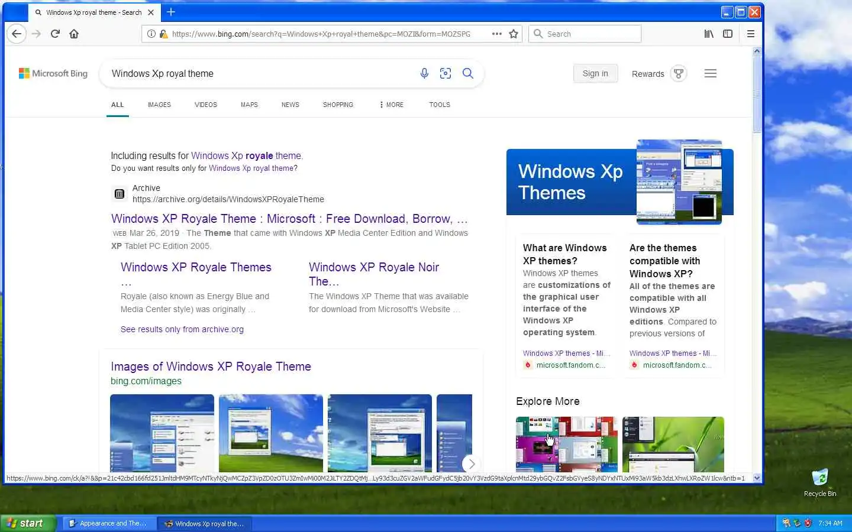Click the system tray clock 7:34 AM
The width and height of the screenshot is (852, 532).
click(830, 523)
